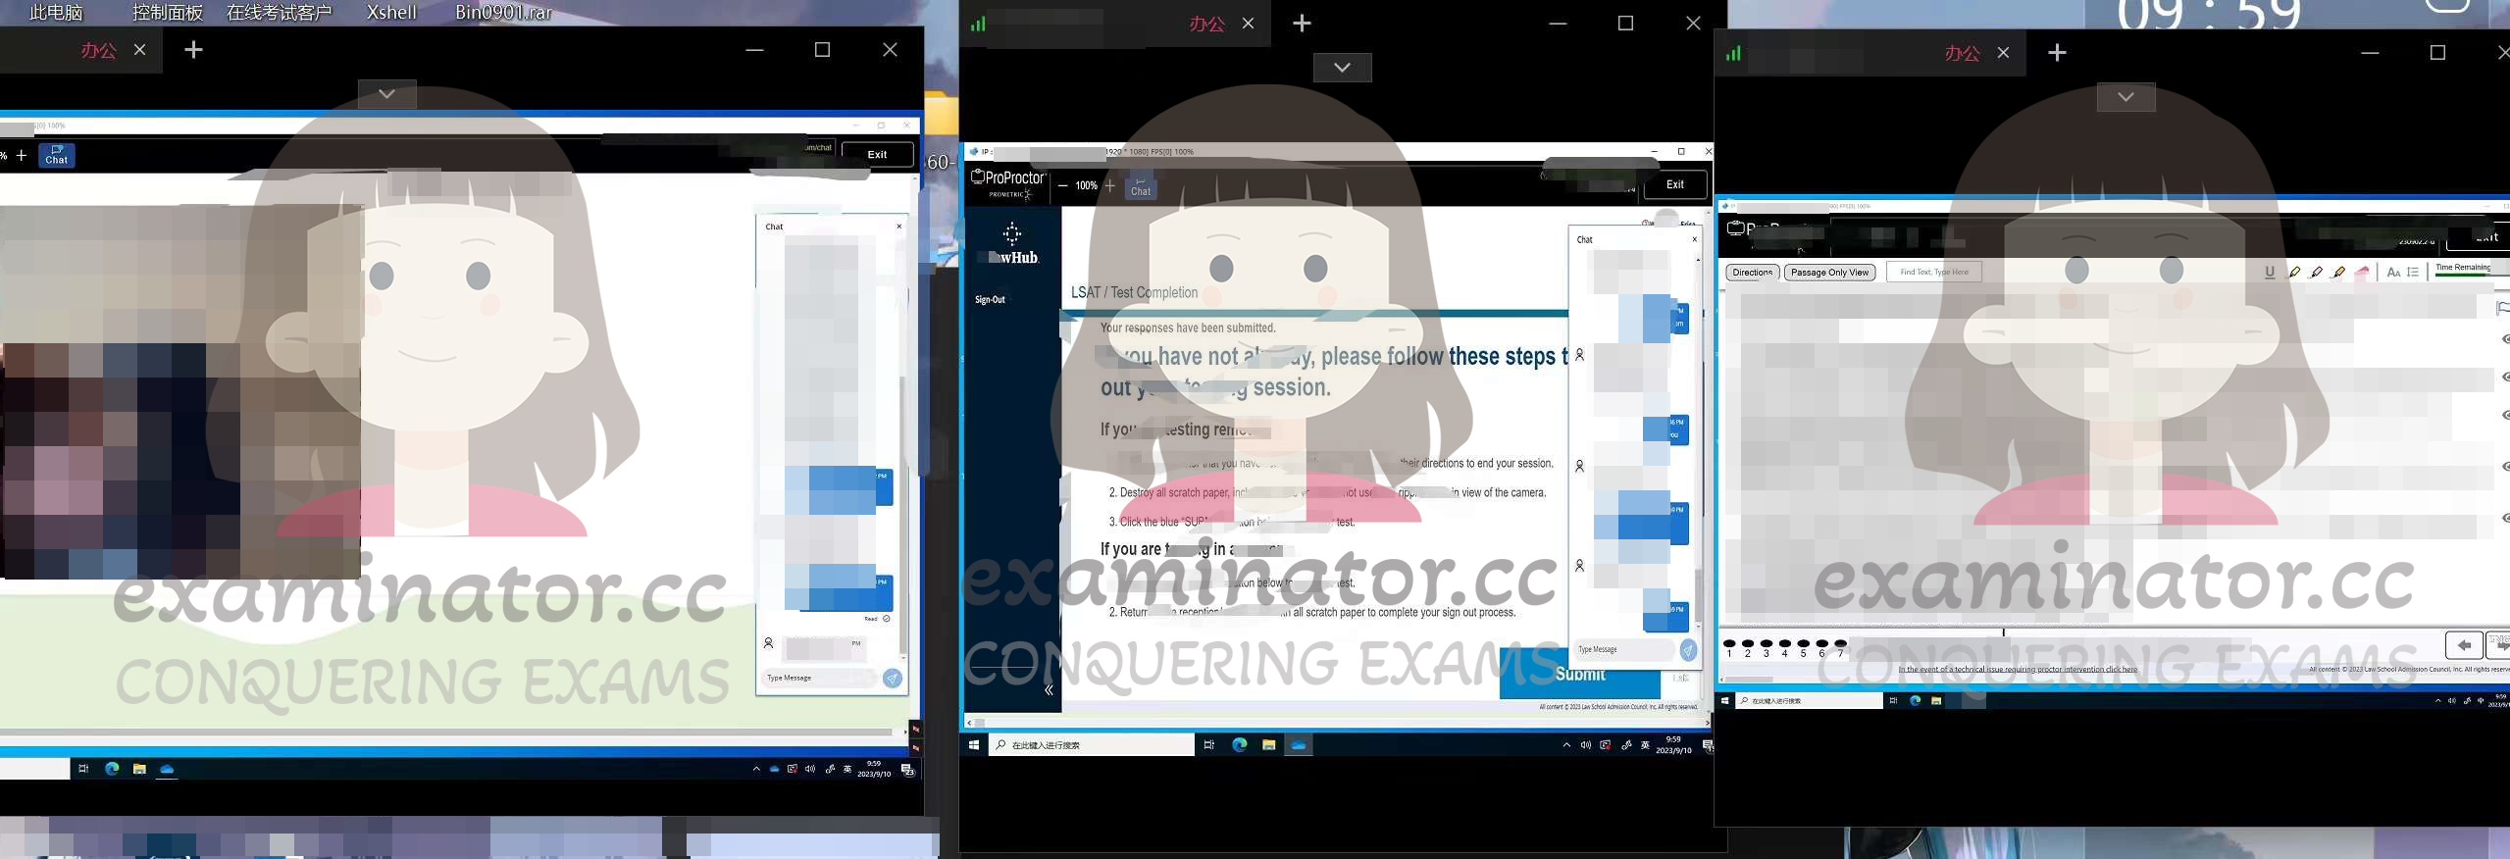Expand the chevron dropdown in right window
Screen dimensions: 2510x859
pos(2126,97)
